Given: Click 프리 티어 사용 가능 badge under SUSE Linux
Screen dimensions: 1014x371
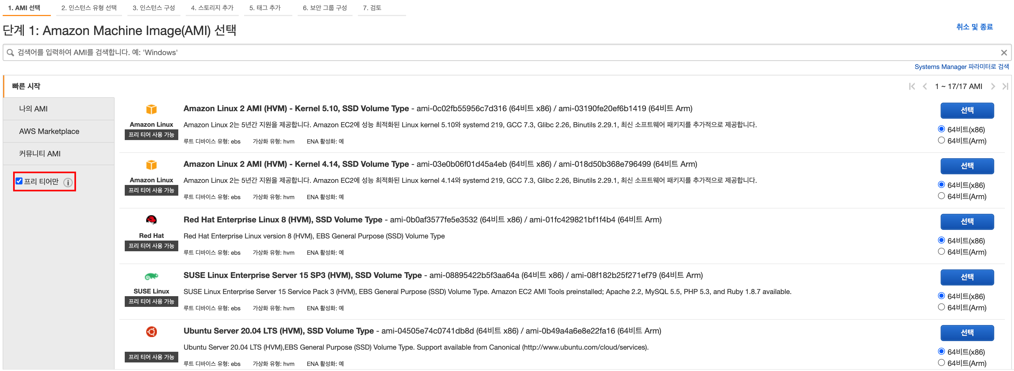Looking at the screenshot, I should point(152,302).
